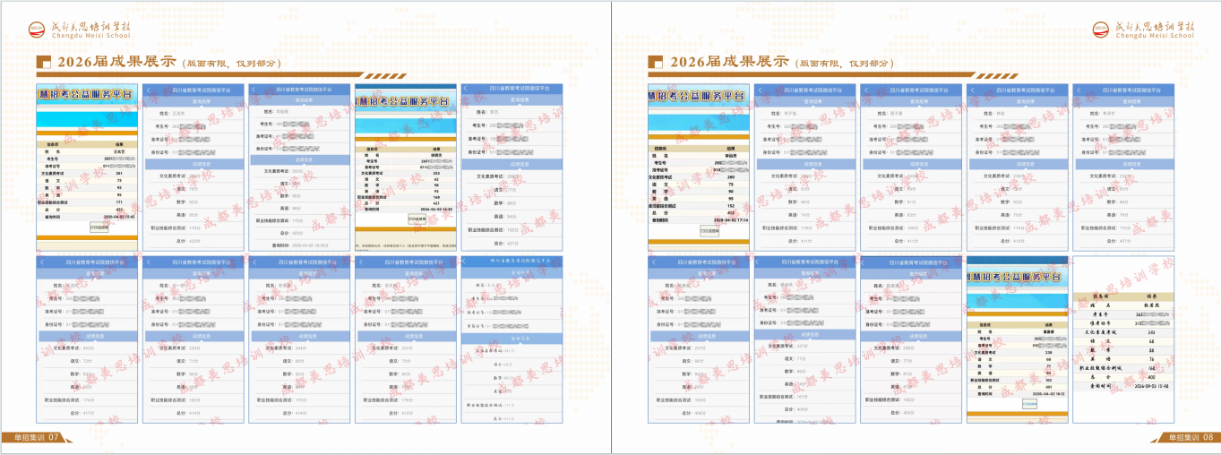Click print transcript button in the 401 total card
This screenshot has width=1221, height=455.
[x=1030, y=404]
